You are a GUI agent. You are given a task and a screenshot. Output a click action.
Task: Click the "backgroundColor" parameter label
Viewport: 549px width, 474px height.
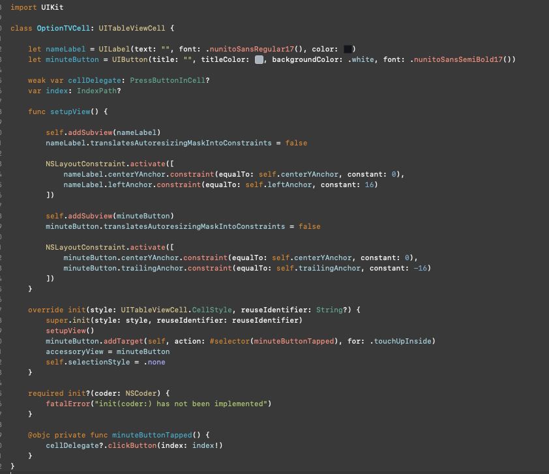(305, 59)
